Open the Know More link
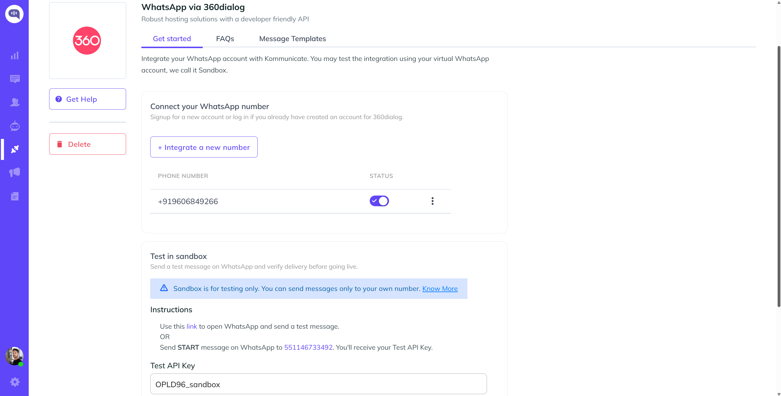Image resolution: width=781 pixels, height=396 pixels. click(x=440, y=288)
